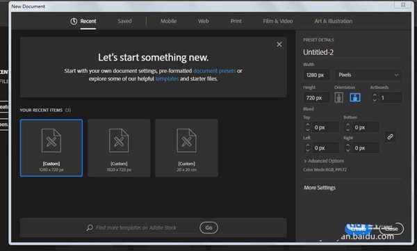Image resolution: width=417 pixels, height=251 pixels.
Task: Select landscape orientation icon
Action: (x=355, y=97)
